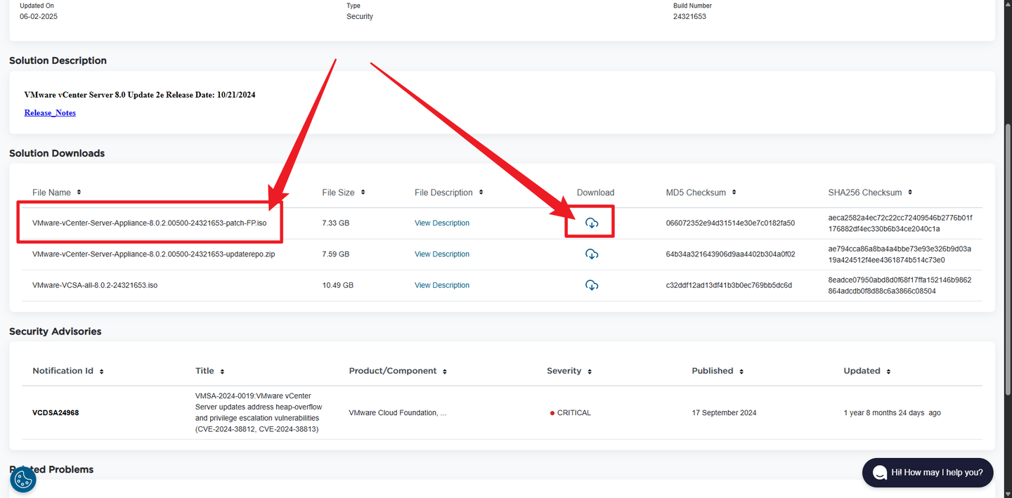The width and height of the screenshot is (1012, 498).
Task: Sort advisories by Product/Component
Action: tap(445, 372)
